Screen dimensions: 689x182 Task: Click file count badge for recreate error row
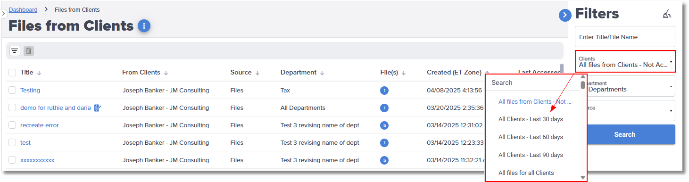coord(384,125)
